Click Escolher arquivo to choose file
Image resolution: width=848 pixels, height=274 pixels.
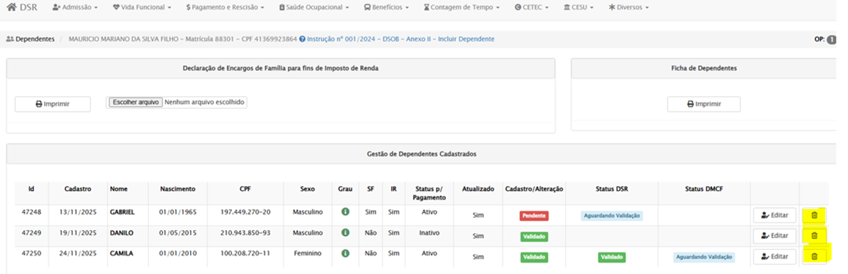click(135, 102)
